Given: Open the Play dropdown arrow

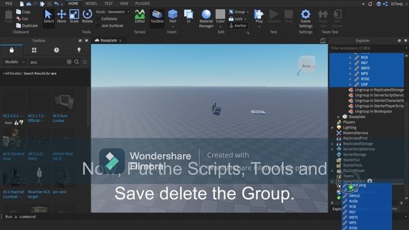Looking at the screenshot, I should (x=259, y=26).
